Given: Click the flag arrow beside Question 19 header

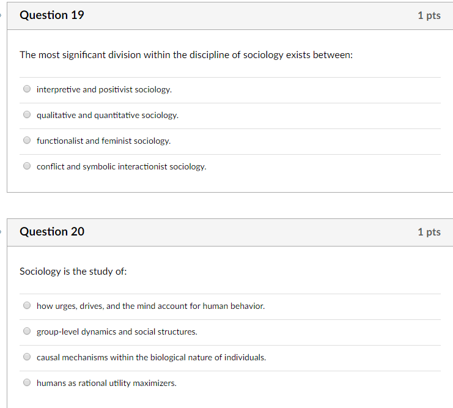Looking at the screenshot, I should pos(1,15).
